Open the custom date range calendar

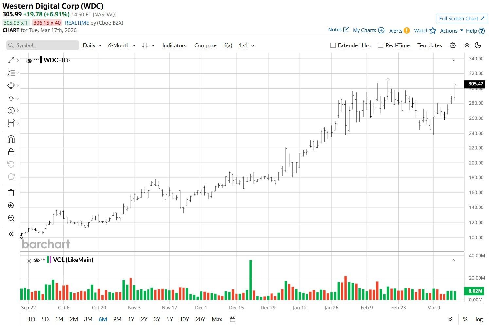[x=232, y=319]
